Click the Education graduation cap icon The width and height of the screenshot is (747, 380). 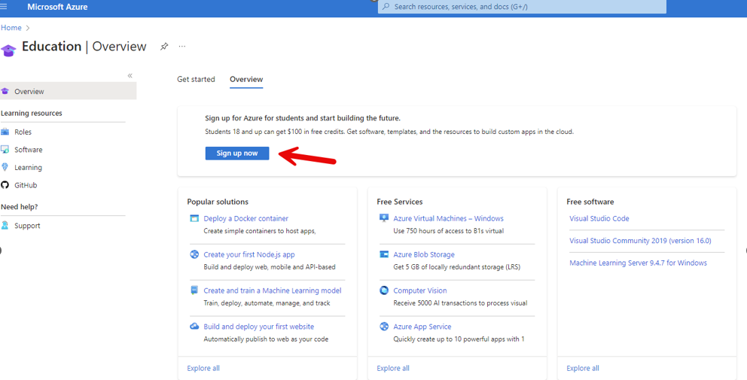point(8,50)
